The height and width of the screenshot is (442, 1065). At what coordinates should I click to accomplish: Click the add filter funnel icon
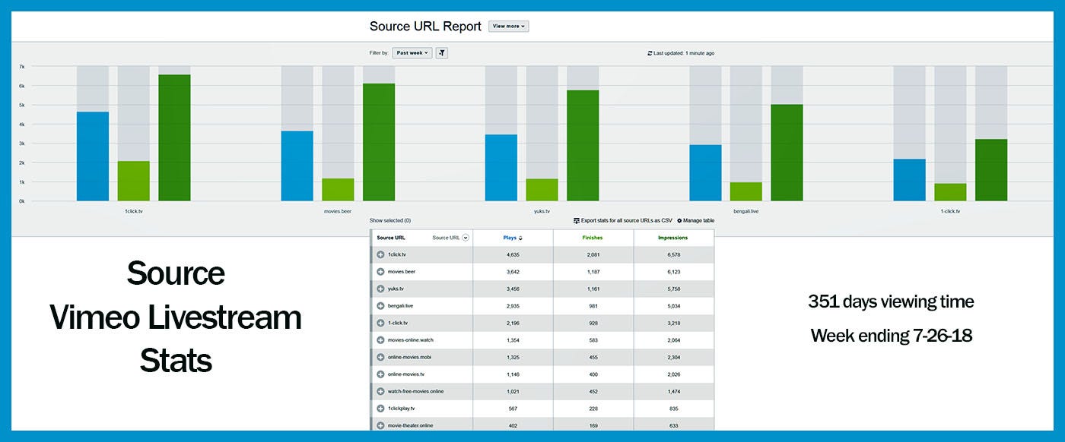[x=442, y=53]
